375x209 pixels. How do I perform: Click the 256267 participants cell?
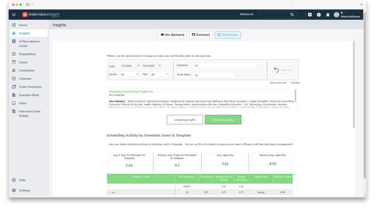[187, 187]
